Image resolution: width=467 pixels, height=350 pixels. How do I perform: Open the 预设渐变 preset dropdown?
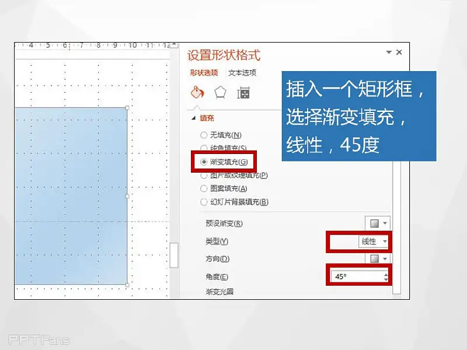tap(377, 223)
